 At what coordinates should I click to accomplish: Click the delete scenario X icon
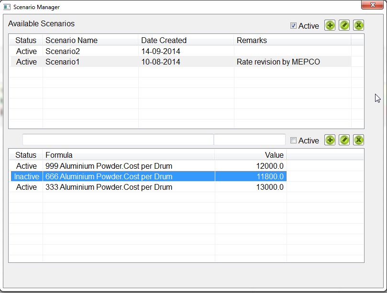click(x=359, y=25)
